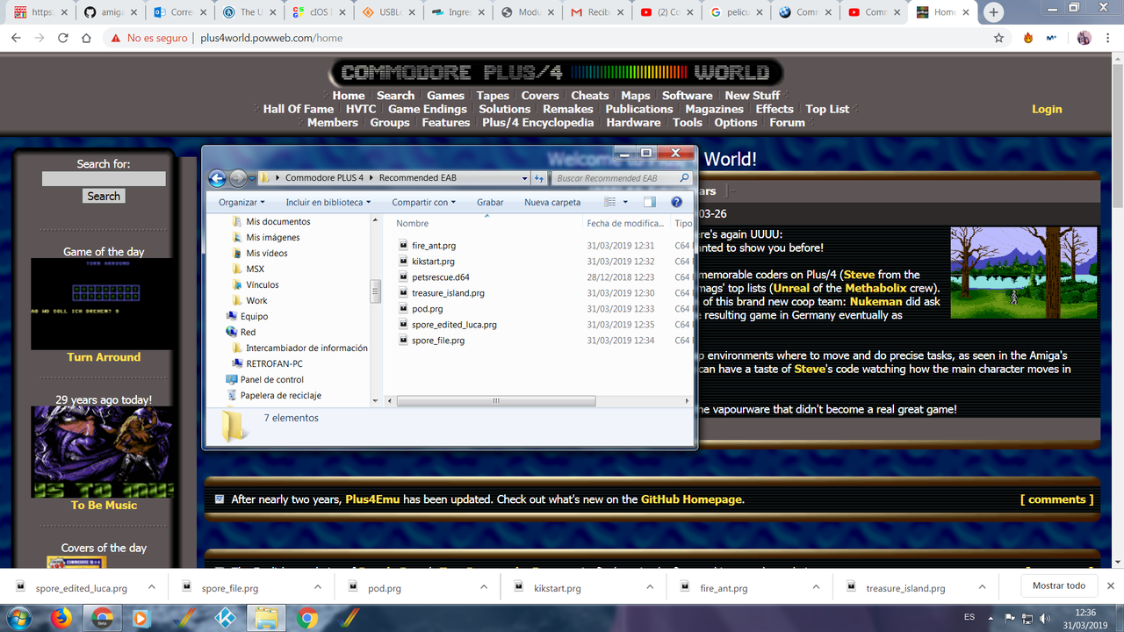
Task: Open options for fire_ant.prg download
Action: pos(815,587)
